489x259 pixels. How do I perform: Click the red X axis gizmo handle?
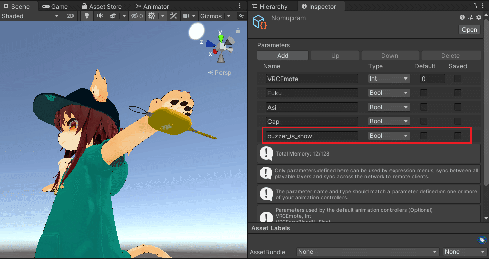(x=215, y=51)
